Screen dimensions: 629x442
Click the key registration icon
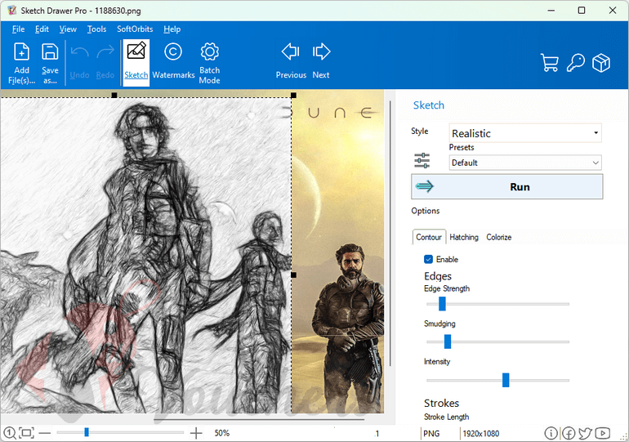[x=575, y=64]
